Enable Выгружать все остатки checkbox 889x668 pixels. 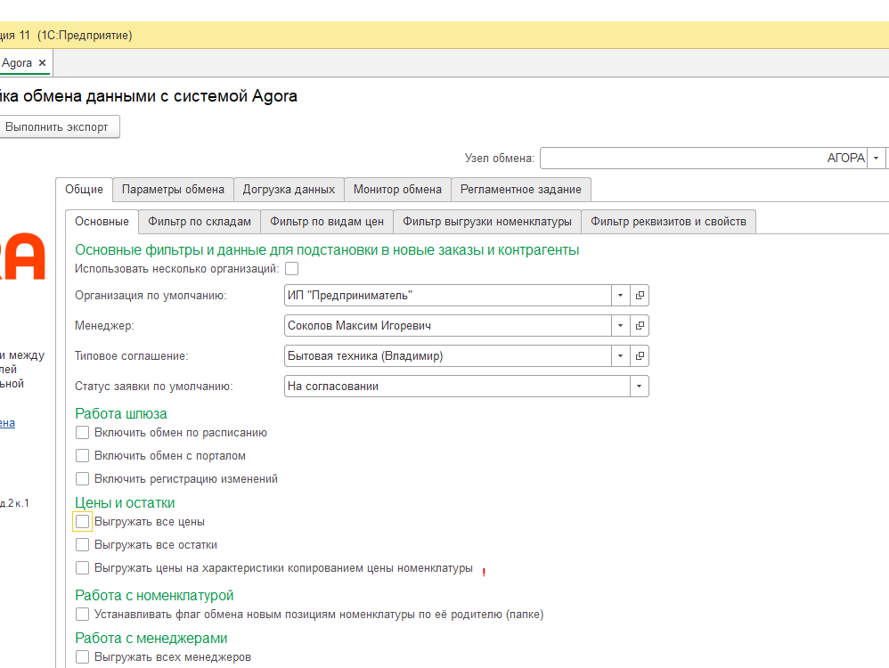pos(83,545)
